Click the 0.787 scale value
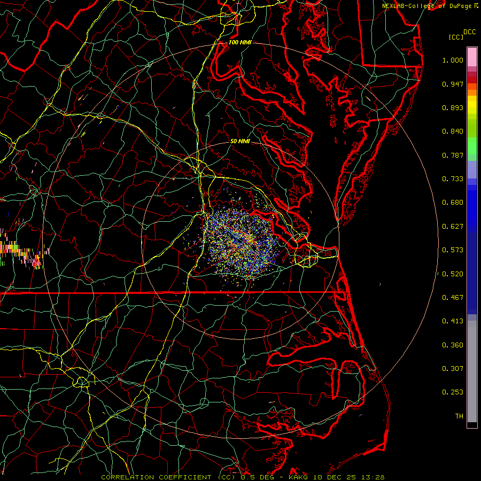This screenshot has width=481, height=481. click(453, 155)
